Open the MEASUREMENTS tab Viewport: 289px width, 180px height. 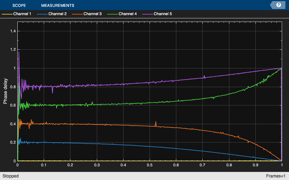[58, 5]
